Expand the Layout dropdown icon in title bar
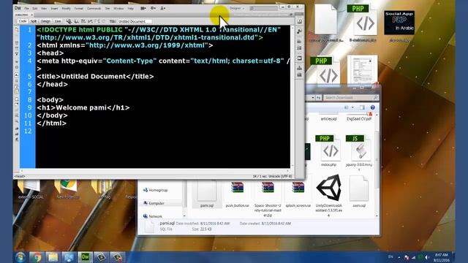Viewport: 468px width, 263px height. (x=143, y=8)
